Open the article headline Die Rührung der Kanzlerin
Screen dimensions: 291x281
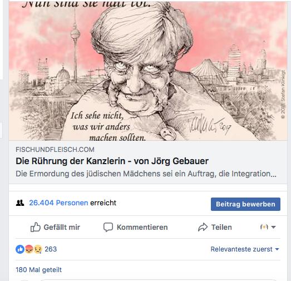(x=112, y=161)
